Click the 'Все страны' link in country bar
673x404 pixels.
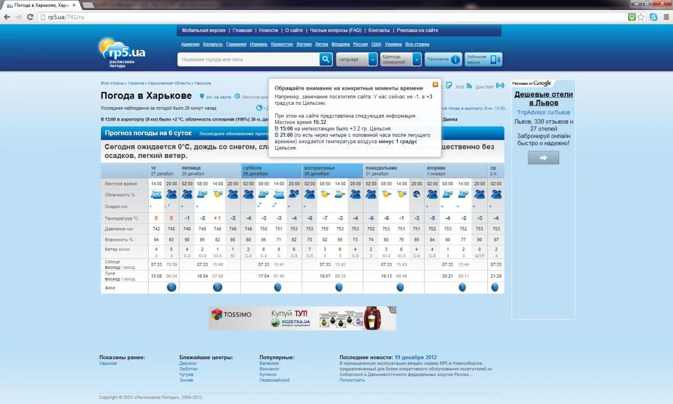(417, 44)
